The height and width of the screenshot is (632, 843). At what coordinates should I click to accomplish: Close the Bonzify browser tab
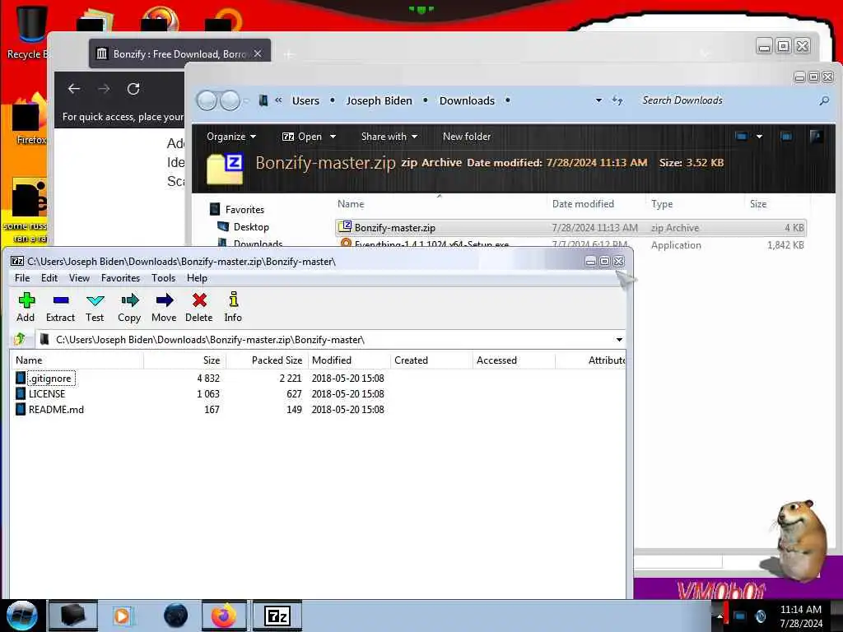(x=258, y=53)
